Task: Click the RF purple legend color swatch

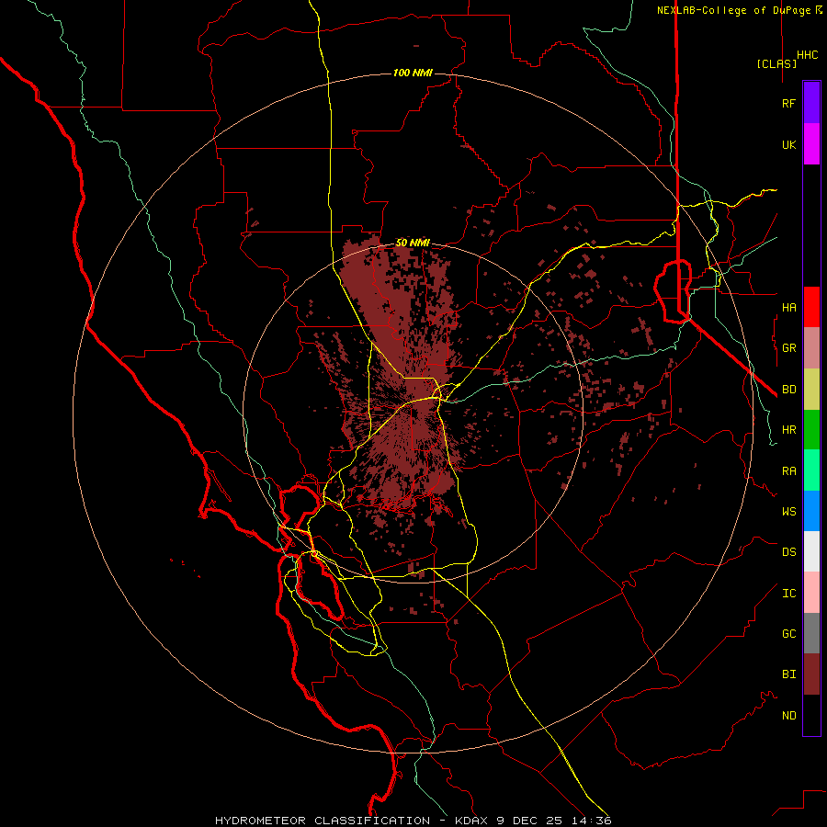Action: click(811, 103)
